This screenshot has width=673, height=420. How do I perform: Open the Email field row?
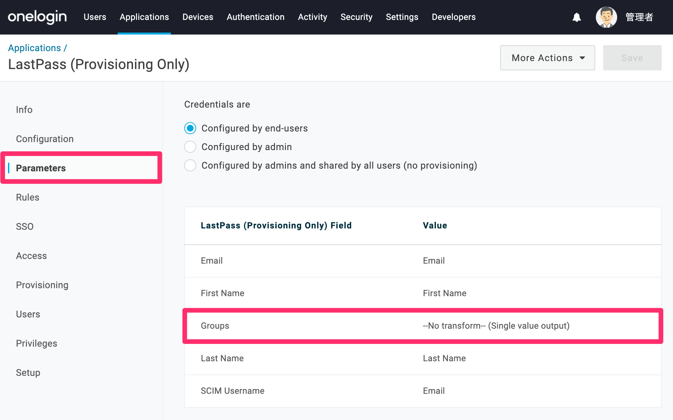pos(423,261)
